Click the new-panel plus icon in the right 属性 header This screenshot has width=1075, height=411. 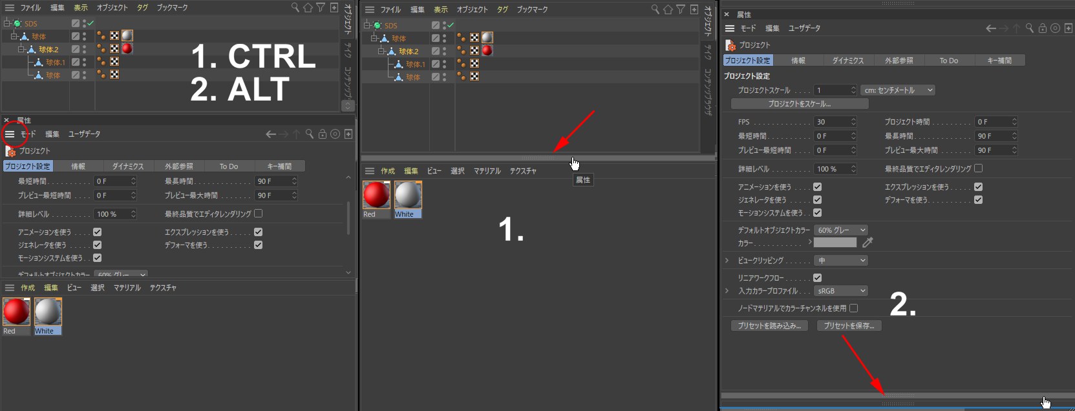1069,28
